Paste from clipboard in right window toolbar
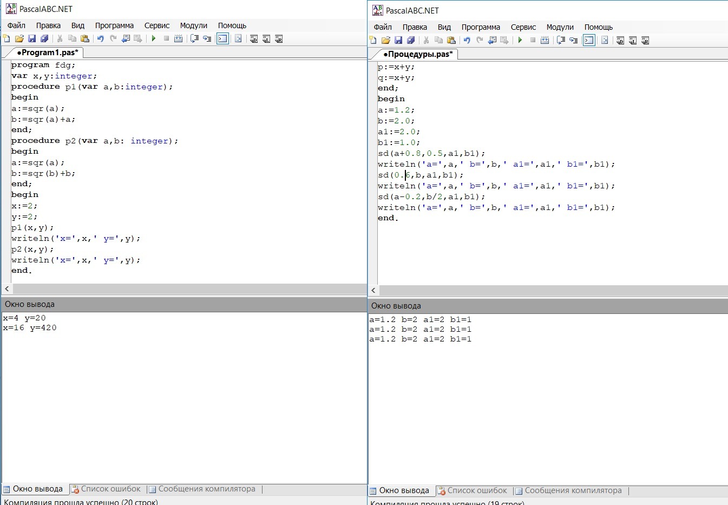 [451, 40]
